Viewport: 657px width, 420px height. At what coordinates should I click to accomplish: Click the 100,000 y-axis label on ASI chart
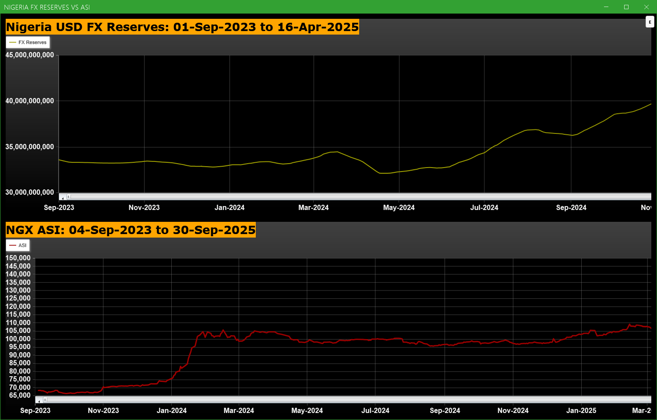click(18, 339)
